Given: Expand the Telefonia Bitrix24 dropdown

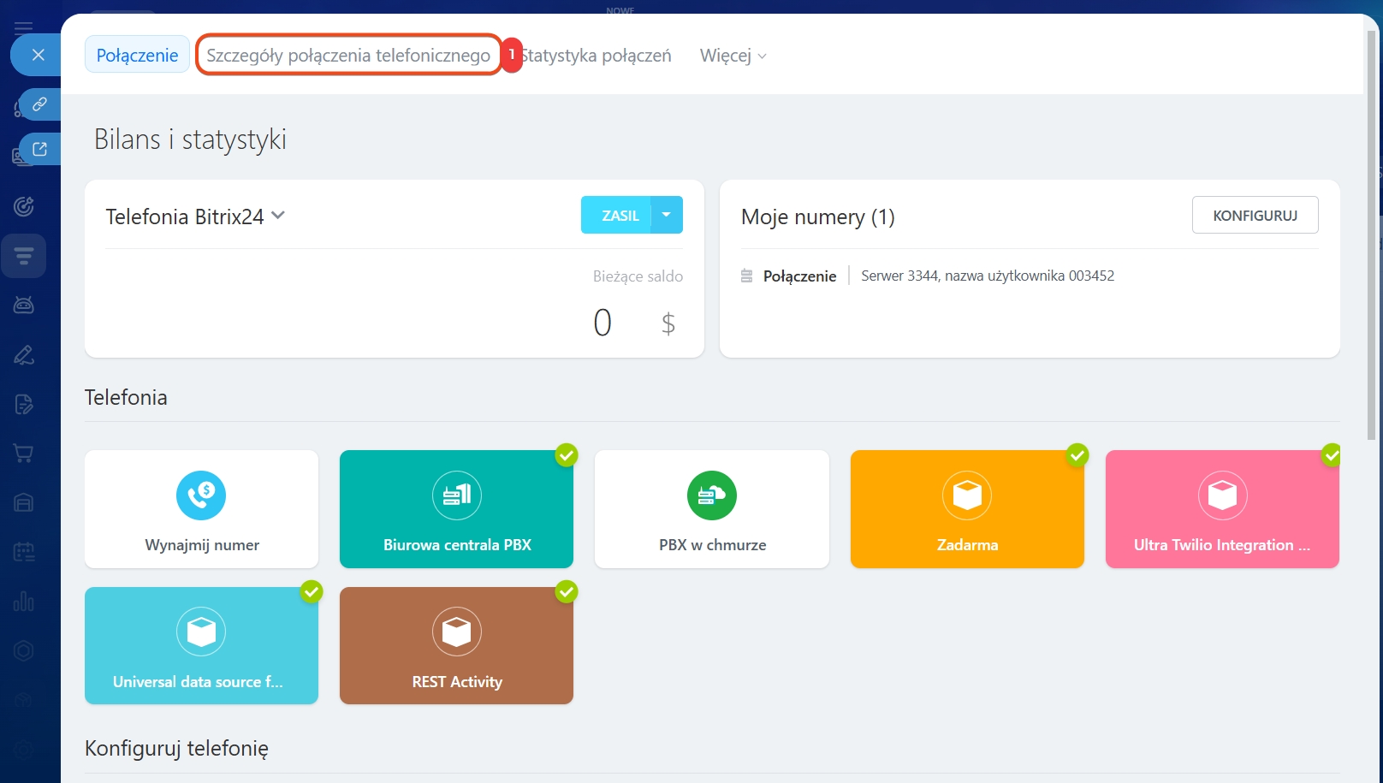Looking at the screenshot, I should [278, 216].
